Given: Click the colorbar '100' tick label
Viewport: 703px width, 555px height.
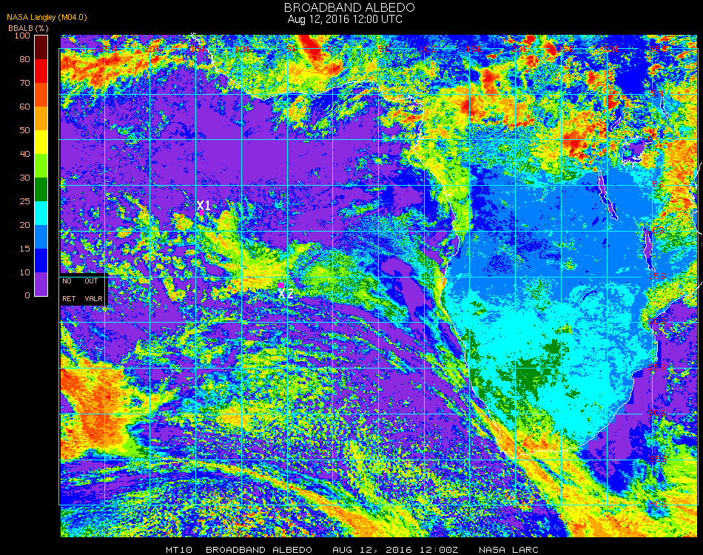Looking at the screenshot, I should [x=22, y=36].
